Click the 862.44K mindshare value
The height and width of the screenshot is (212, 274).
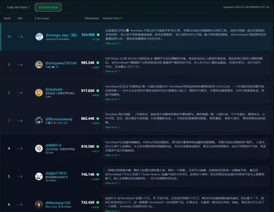point(88,119)
